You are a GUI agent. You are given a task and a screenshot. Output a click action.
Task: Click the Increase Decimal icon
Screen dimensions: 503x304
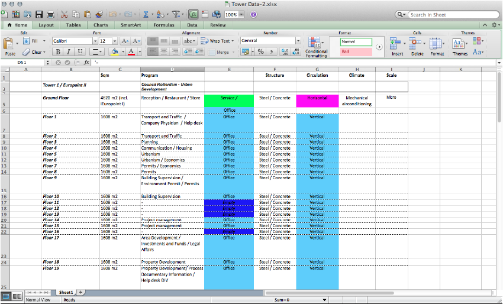point(285,52)
